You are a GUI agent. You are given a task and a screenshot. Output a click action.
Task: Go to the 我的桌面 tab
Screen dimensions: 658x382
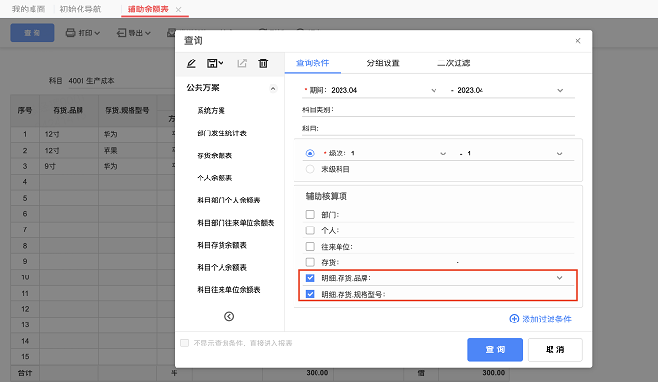tap(29, 10)
